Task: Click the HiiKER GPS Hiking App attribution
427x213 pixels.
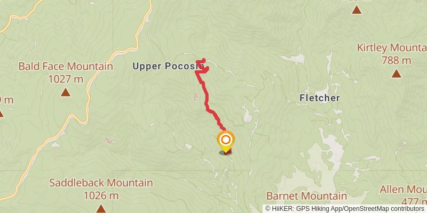Action: tap(303, 209)
